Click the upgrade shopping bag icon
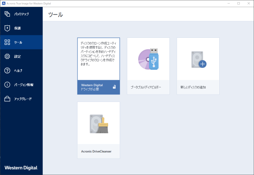The height and width of the screenshot is (175, 254). (x=7, y=99)
